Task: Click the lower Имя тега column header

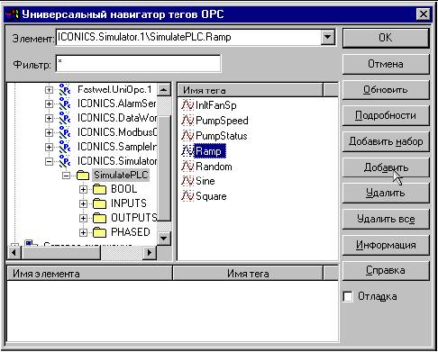Action: click(248, 274)
